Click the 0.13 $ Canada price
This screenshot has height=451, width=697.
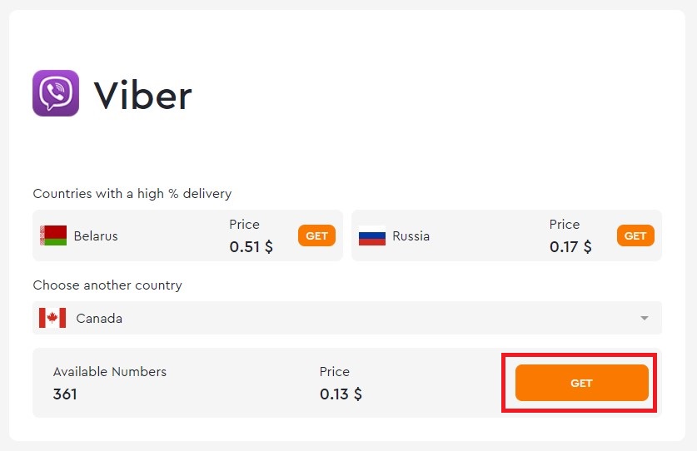tap(341, 394)
